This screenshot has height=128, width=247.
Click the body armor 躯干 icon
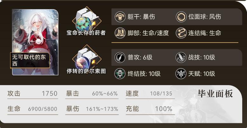(120, 17)
